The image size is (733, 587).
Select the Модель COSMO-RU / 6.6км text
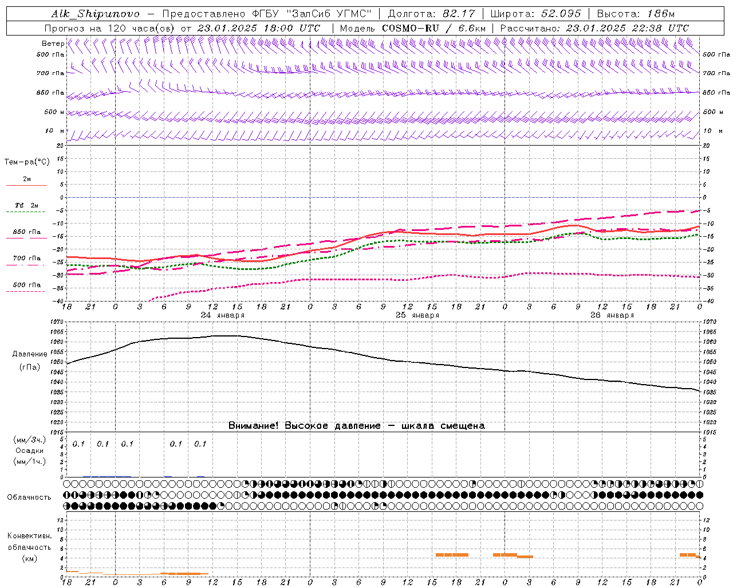(x=413, y=28)
